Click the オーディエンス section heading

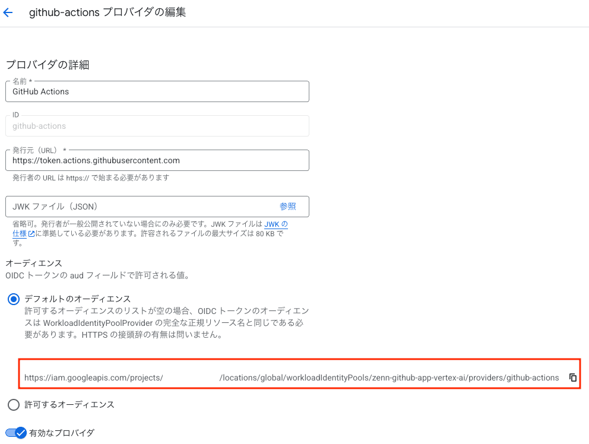34,264
